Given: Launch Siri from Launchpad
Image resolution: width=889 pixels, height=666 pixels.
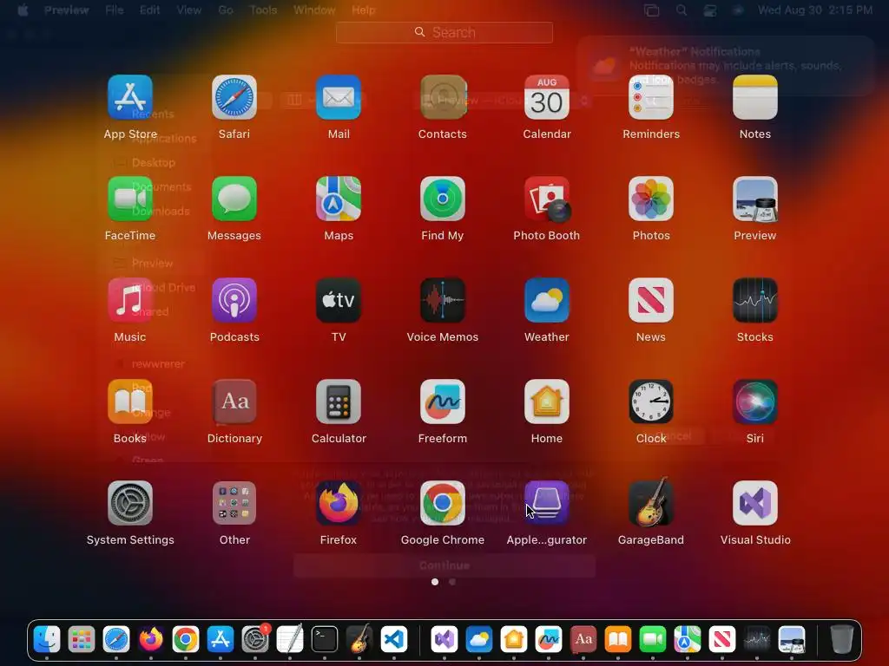Looking at the screenshot, I should pyautogui.click(x=755, y=402).
